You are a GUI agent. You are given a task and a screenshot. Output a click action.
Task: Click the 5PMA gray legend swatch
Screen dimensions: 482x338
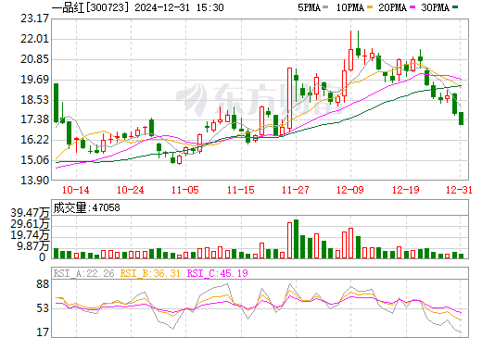325,7
